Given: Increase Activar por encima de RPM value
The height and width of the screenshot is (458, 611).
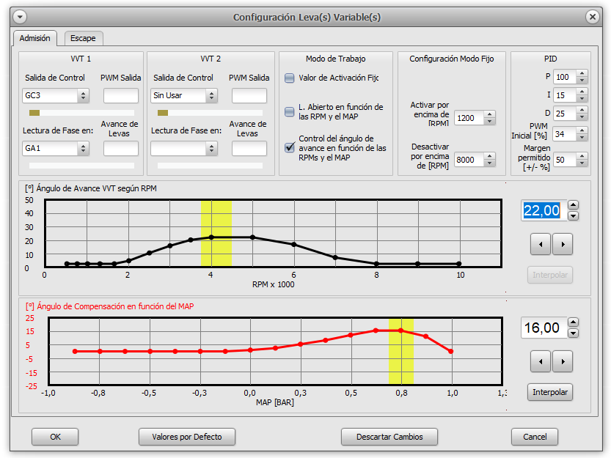Looking at the screenshot, I should click(x=490, y=114).
